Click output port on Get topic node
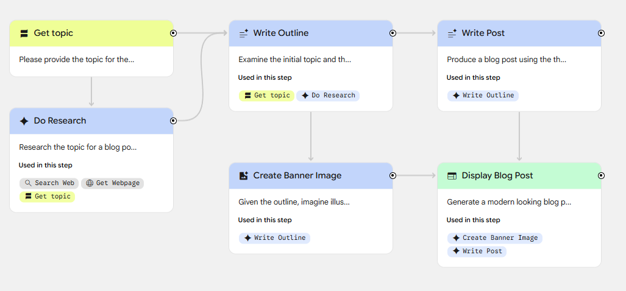Viewport: 626px width, 291px height. point(174,33)
